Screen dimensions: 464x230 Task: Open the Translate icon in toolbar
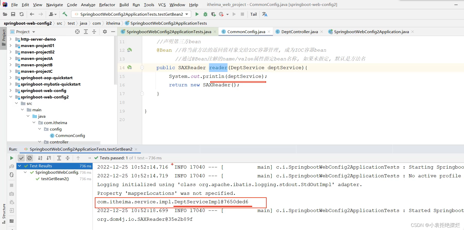coord(265,14)
